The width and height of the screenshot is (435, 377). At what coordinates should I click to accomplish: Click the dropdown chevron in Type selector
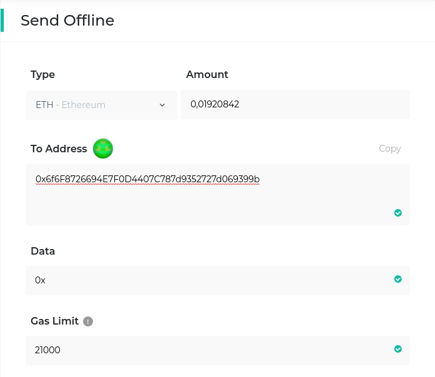tap(162, 105)
